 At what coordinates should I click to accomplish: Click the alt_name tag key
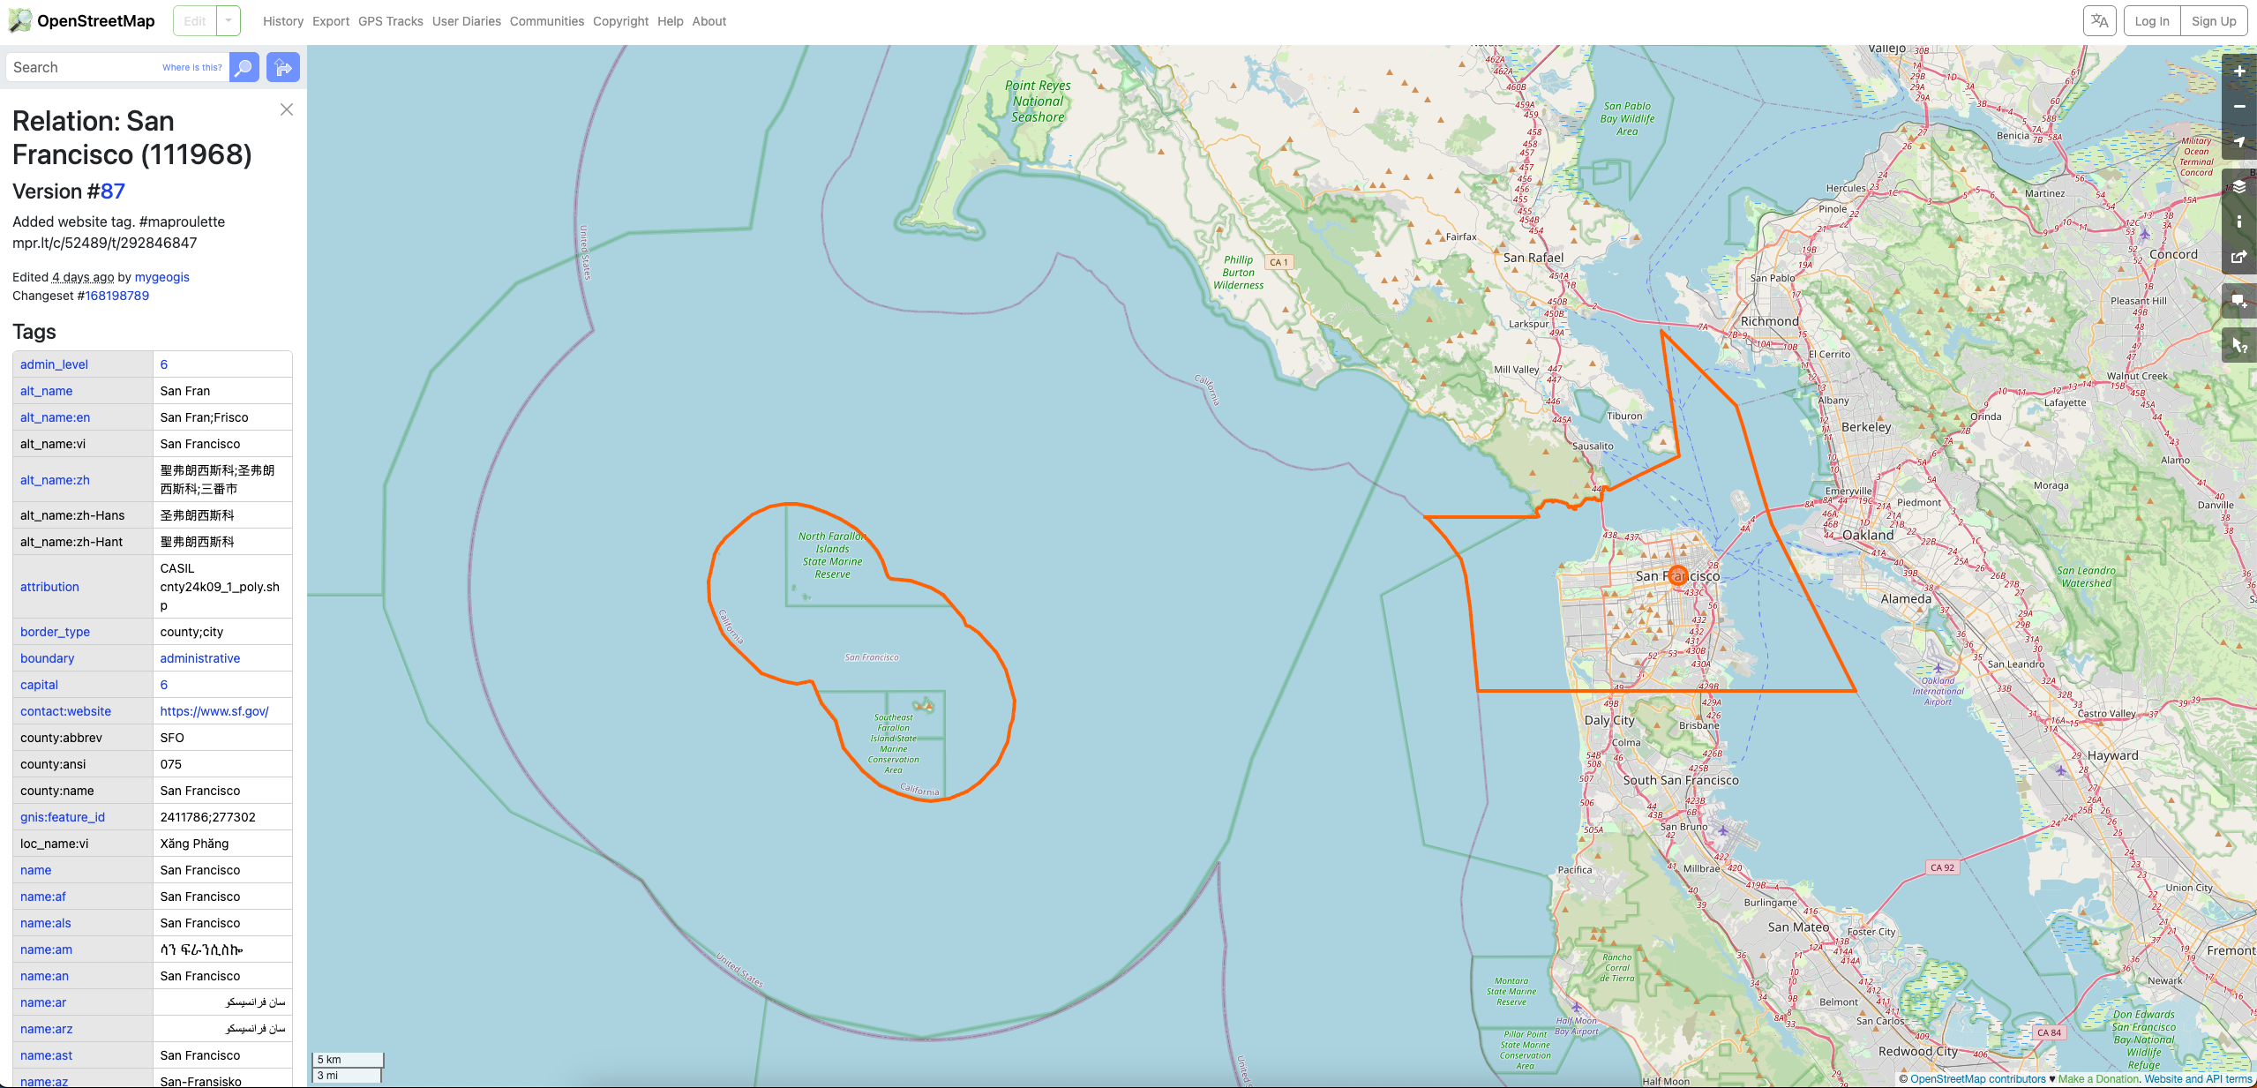click(x=46, y=391)
